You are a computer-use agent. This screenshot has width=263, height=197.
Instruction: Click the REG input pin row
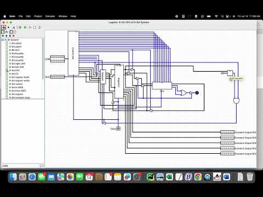pyautogui.click(x=58, y=77)
